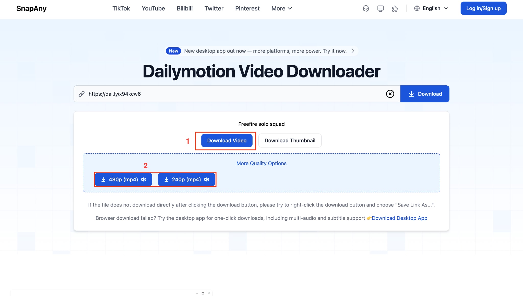Click the download icon on the 480p option
Viewport: 523px width, 296px height.
pos(103,179)
